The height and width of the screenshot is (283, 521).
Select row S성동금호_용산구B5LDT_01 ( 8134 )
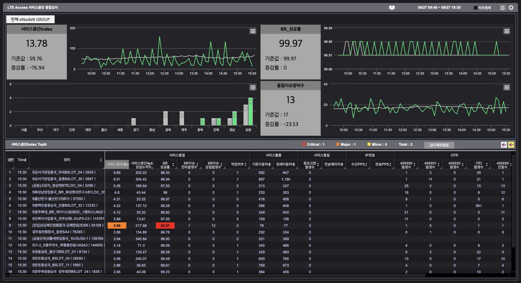pos(258,252)
